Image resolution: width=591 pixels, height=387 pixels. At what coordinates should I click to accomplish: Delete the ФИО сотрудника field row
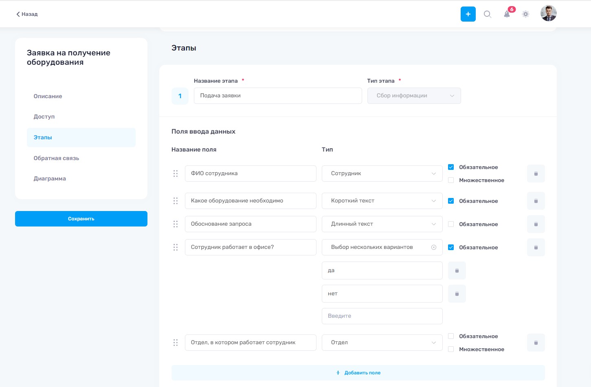pyautogui.click(x=536, y=174)
